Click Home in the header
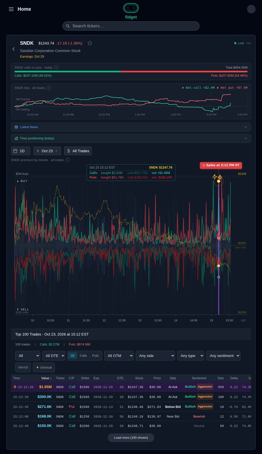This screenshot has width=262, height=454. tap(24, 9)
